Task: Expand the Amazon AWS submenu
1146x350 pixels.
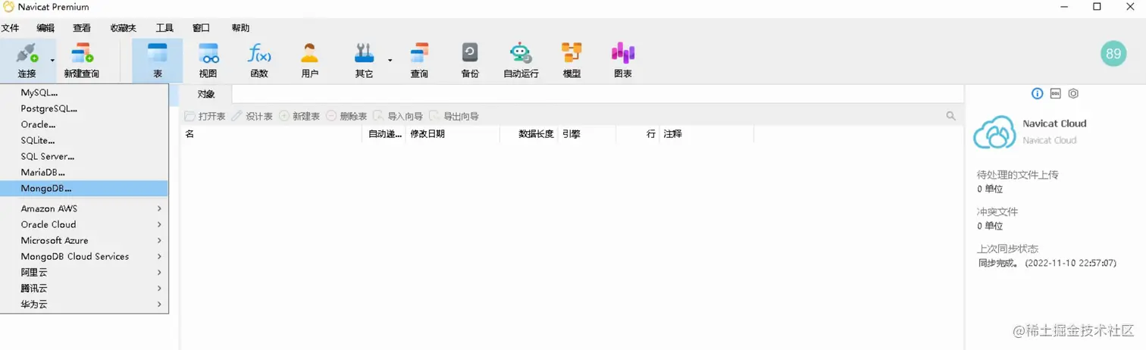Action: point(159,208)
